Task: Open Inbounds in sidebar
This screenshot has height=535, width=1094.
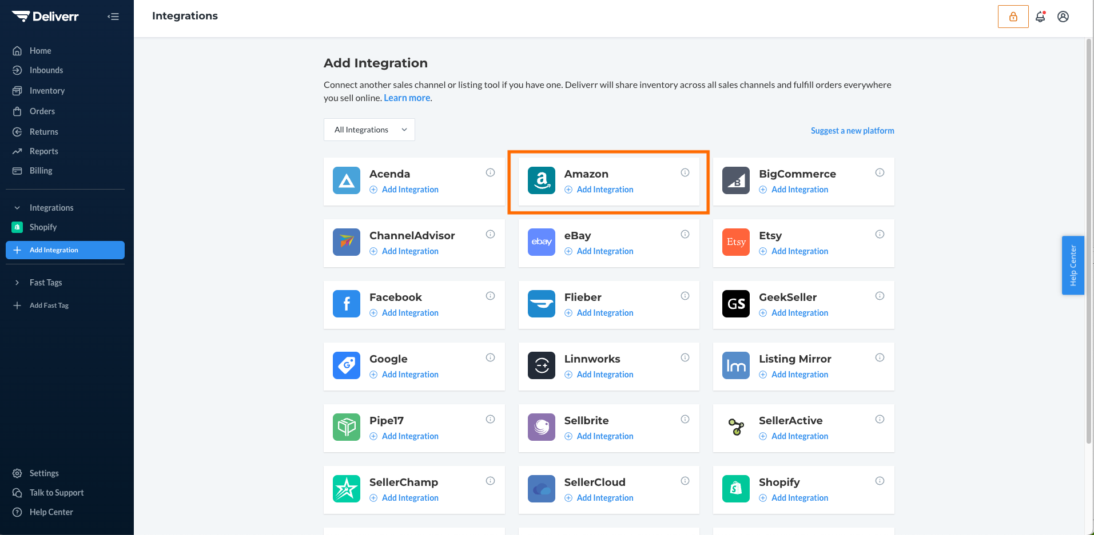Action: pyautogui.click(x=46, y=70)
